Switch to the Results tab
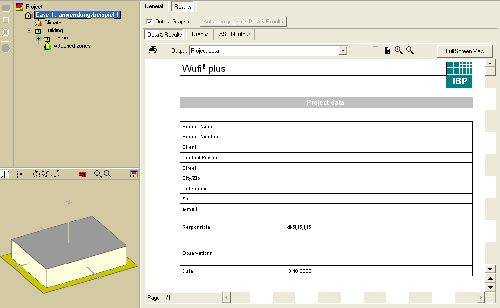Viewport: 500px width, 308px height. pyautogui.click(x=182, y=7)
